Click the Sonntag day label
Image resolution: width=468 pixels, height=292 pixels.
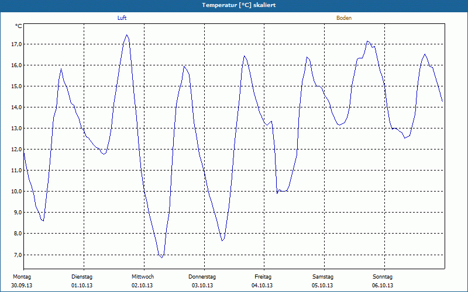383,277
